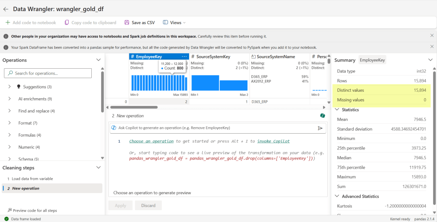
Task: Select the SourceSystemKey column header
Action: click(x=219, y=57)
